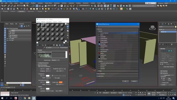Open the Choose Preset dropdown

(x=44, y=52)
